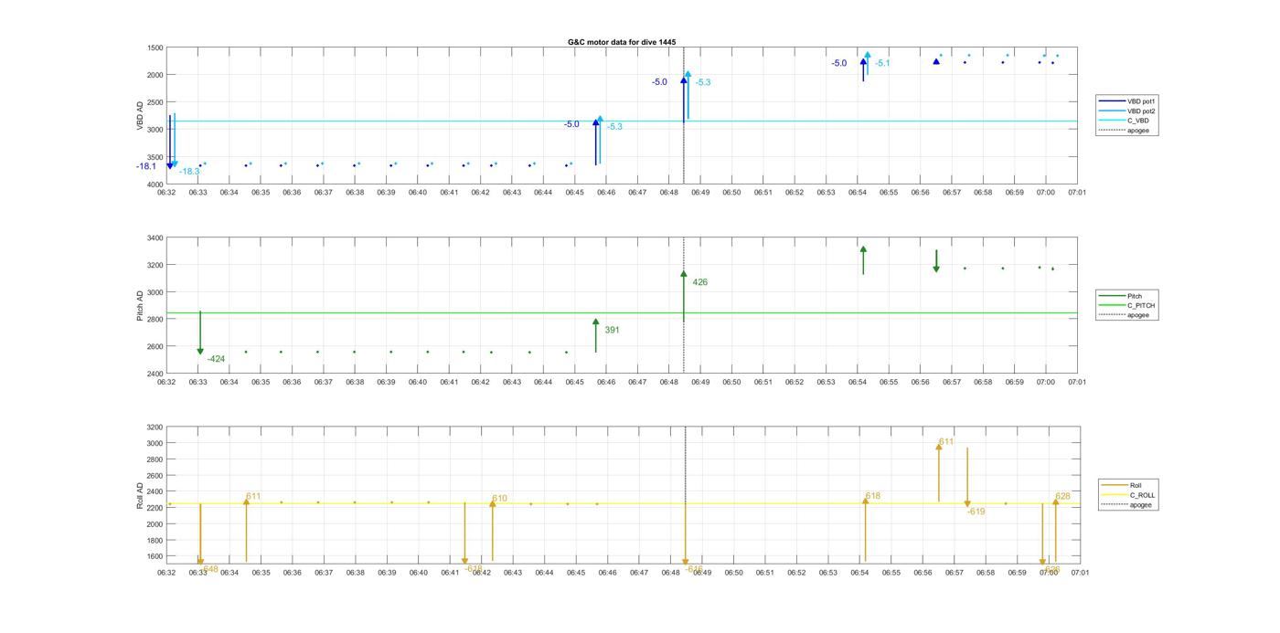Click the "618" roll data label
Image resolution: width=1280 pixels, height=633 pixels.
[873, 496]
